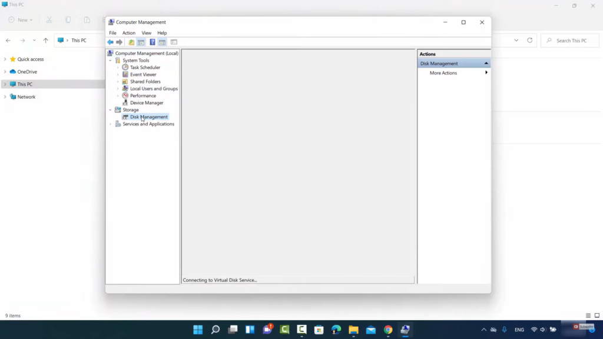Click the Search This PC field
This screenshot has width=603, height=339.
571,41
